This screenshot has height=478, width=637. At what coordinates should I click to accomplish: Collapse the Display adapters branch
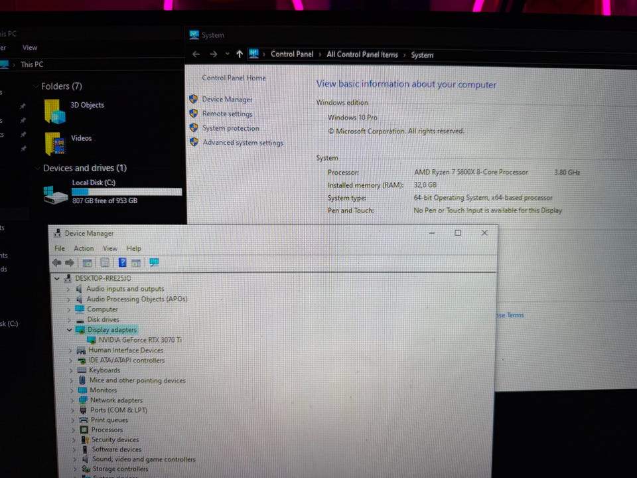[x=70, y=330]
